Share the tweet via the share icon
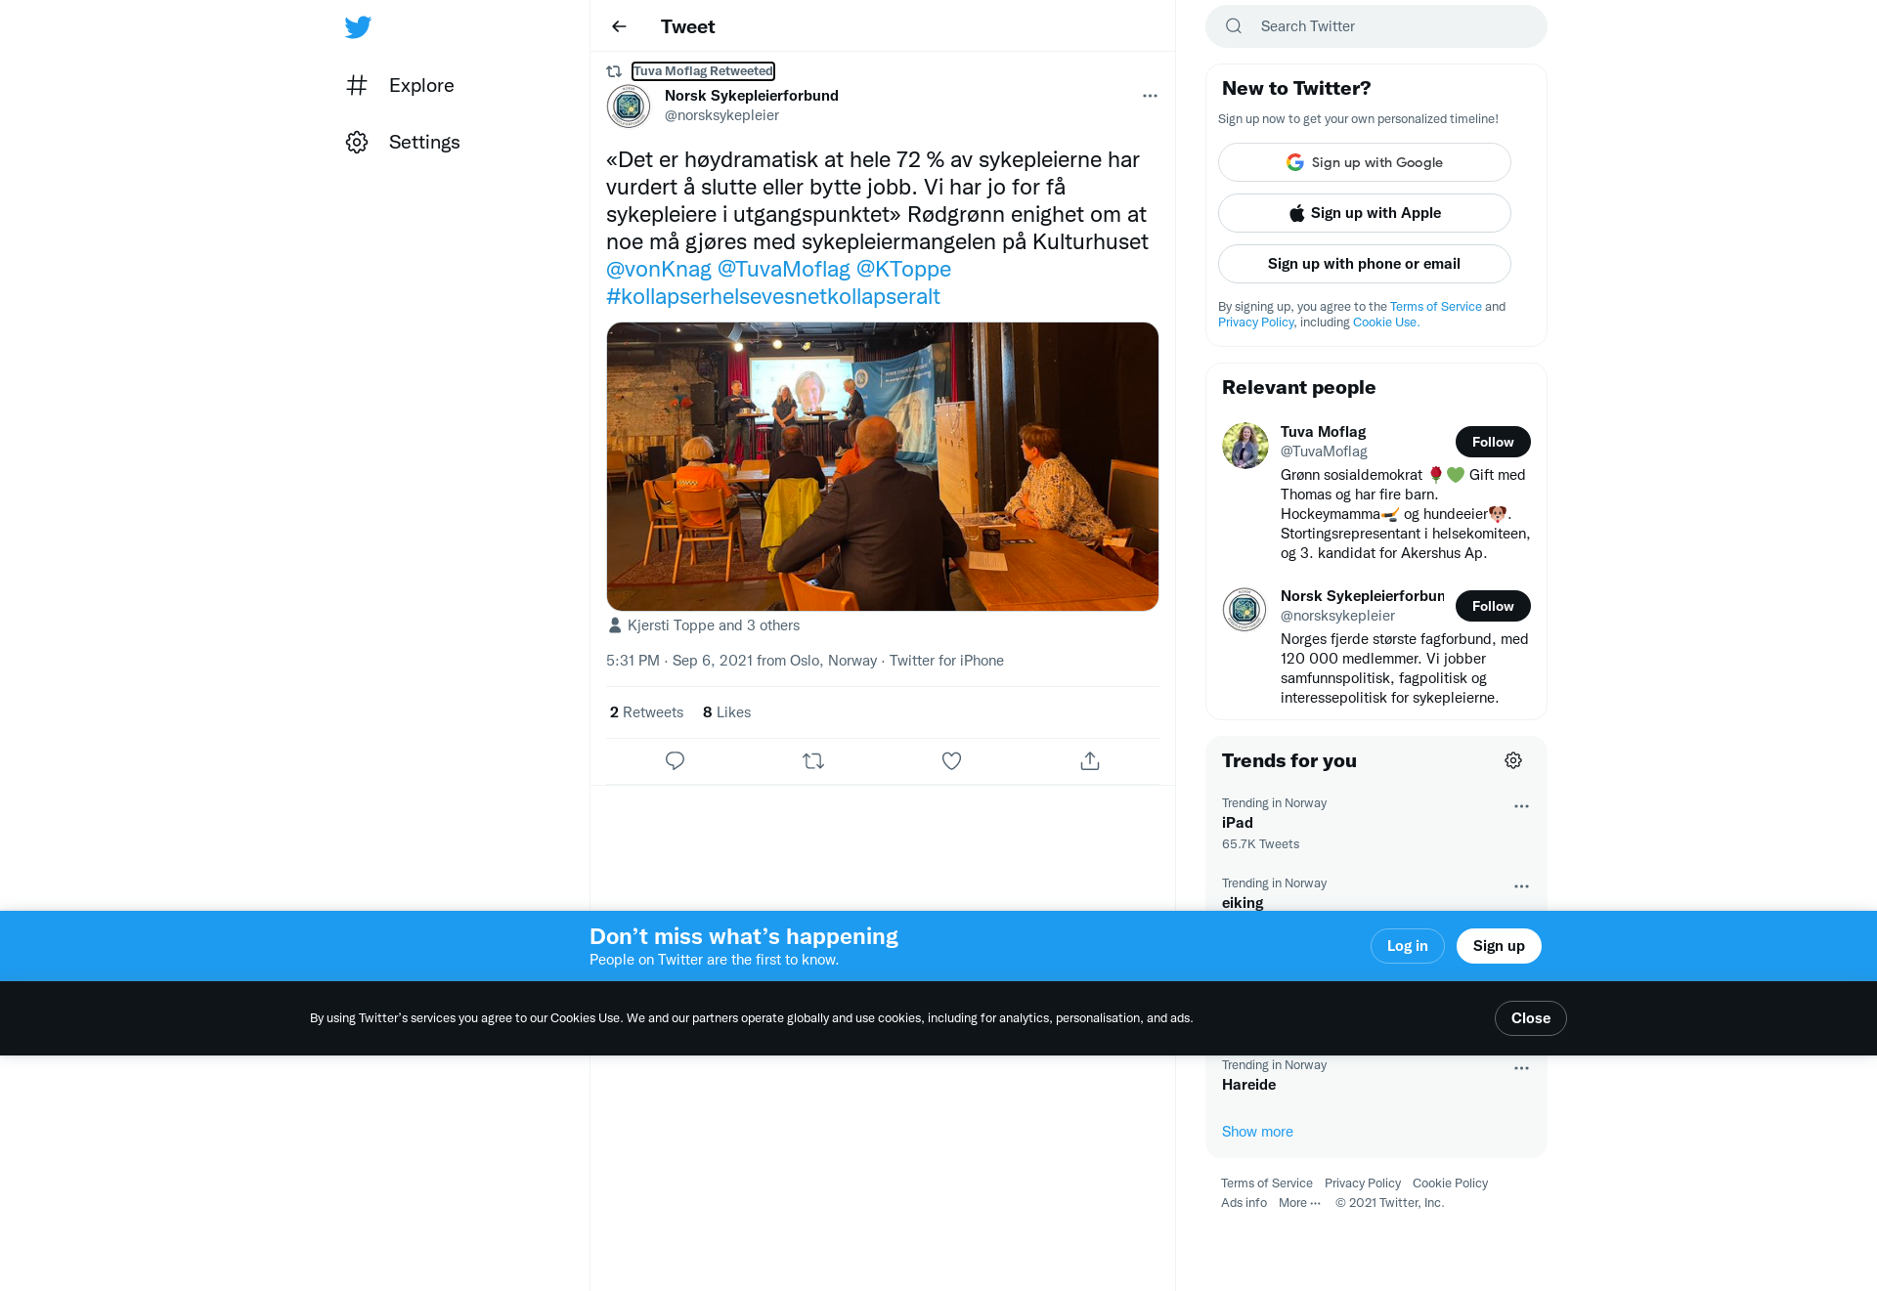This screenshot has height=1291, width=1877. pos(1090,760)
